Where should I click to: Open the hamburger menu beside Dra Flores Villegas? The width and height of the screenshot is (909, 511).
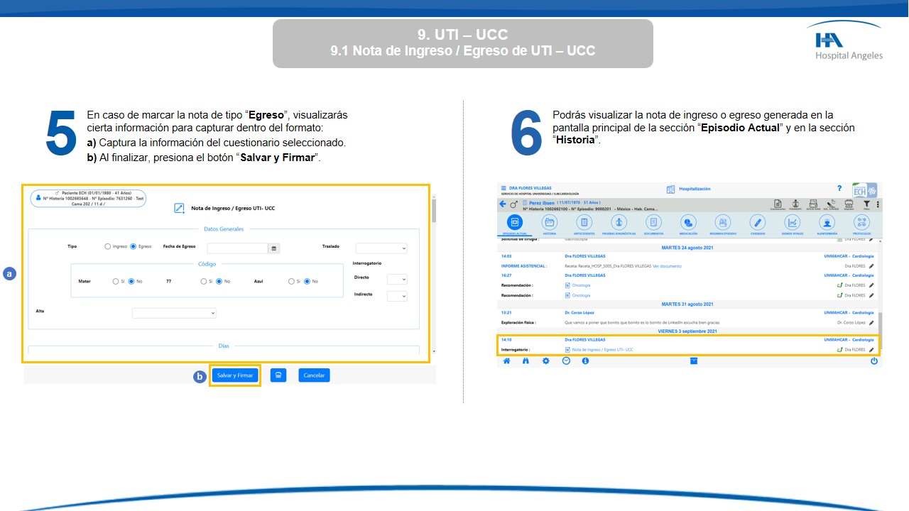504,188
